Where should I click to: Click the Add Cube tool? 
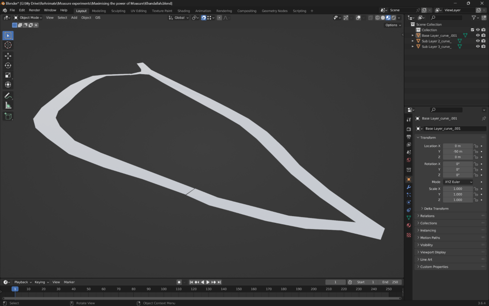coord(8,116)
